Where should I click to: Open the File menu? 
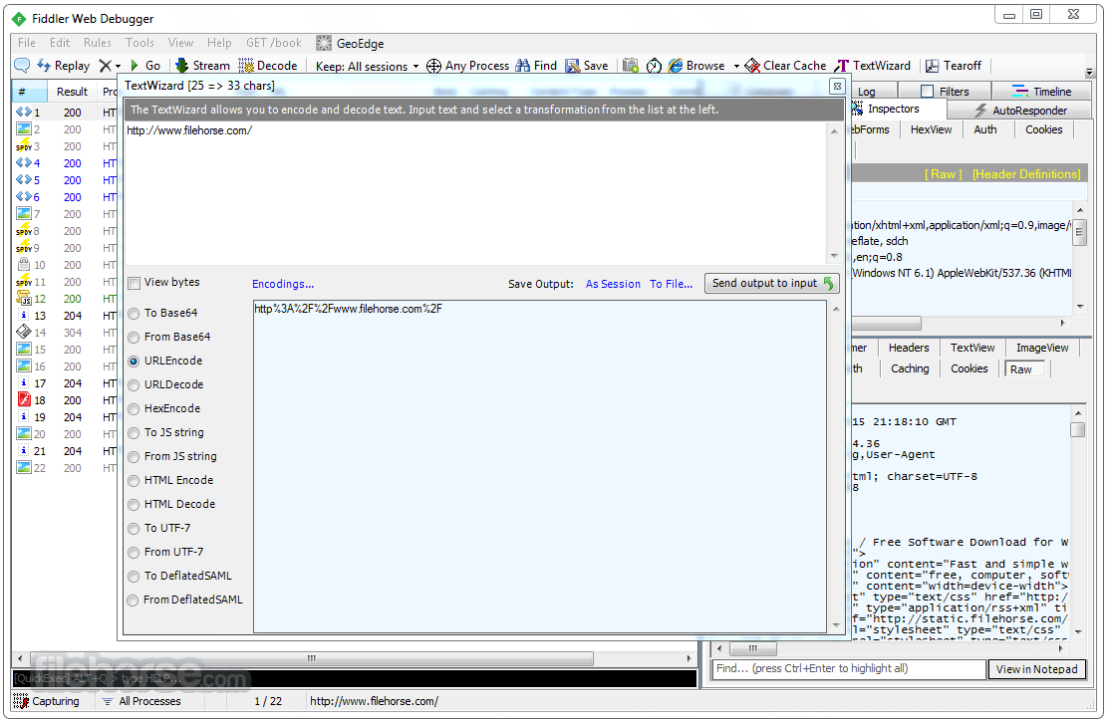tap(26, 43)
